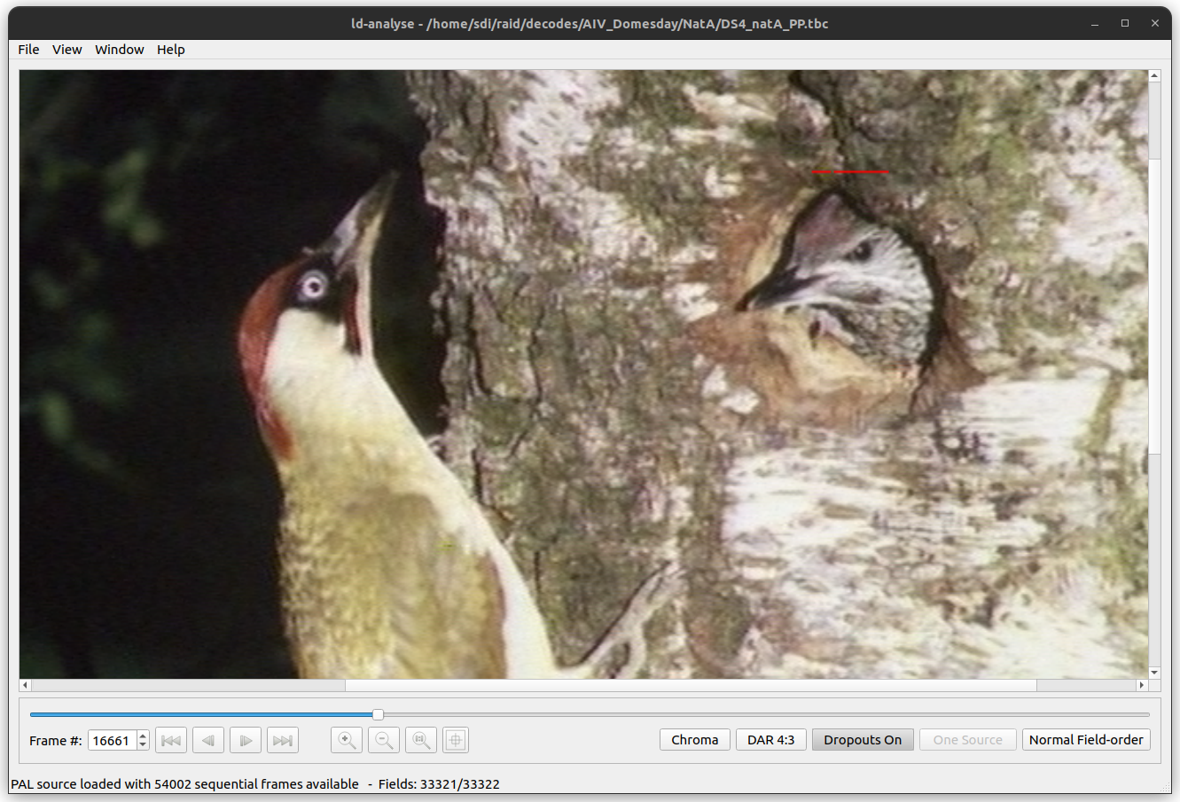Skip to the last frame
Viewport: 1180px width, 802px height.
click(283, 740)
